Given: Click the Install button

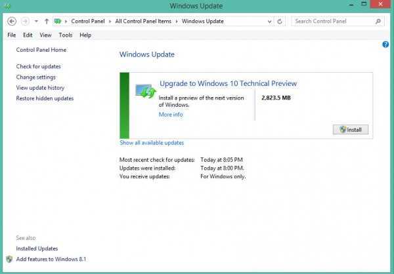Looking at the screenshot, I should click(351, 130).
